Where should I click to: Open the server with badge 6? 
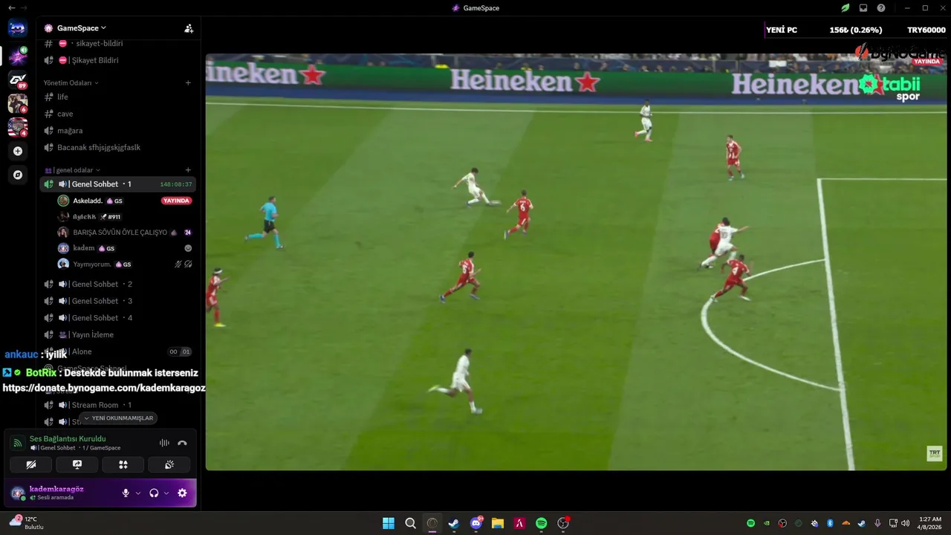[17, 103]
